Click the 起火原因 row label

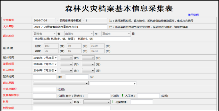point(8,83)
